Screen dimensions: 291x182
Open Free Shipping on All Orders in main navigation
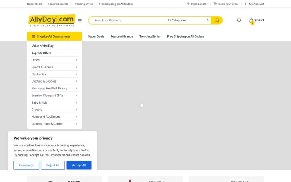(186, 36)
